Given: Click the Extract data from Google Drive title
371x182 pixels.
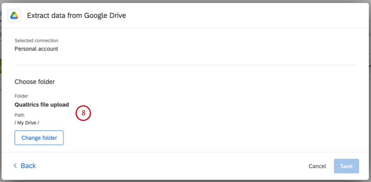Looking at the screenshot, I should coord(76,16).
